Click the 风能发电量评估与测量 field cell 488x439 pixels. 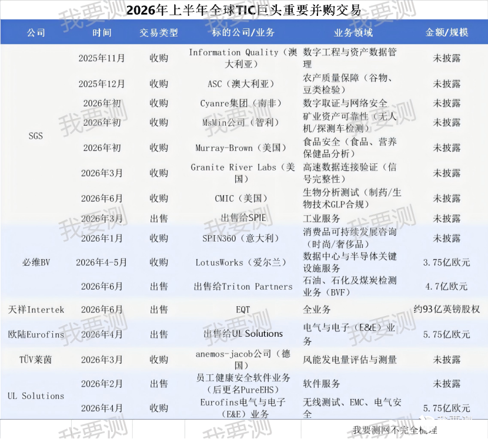(x=350, y=360)
